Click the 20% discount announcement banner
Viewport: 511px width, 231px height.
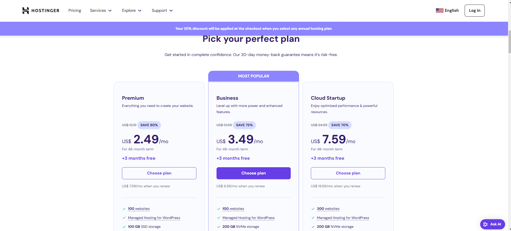point(253,28)
